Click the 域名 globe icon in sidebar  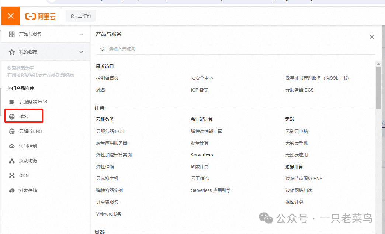(x=12, y=117)
